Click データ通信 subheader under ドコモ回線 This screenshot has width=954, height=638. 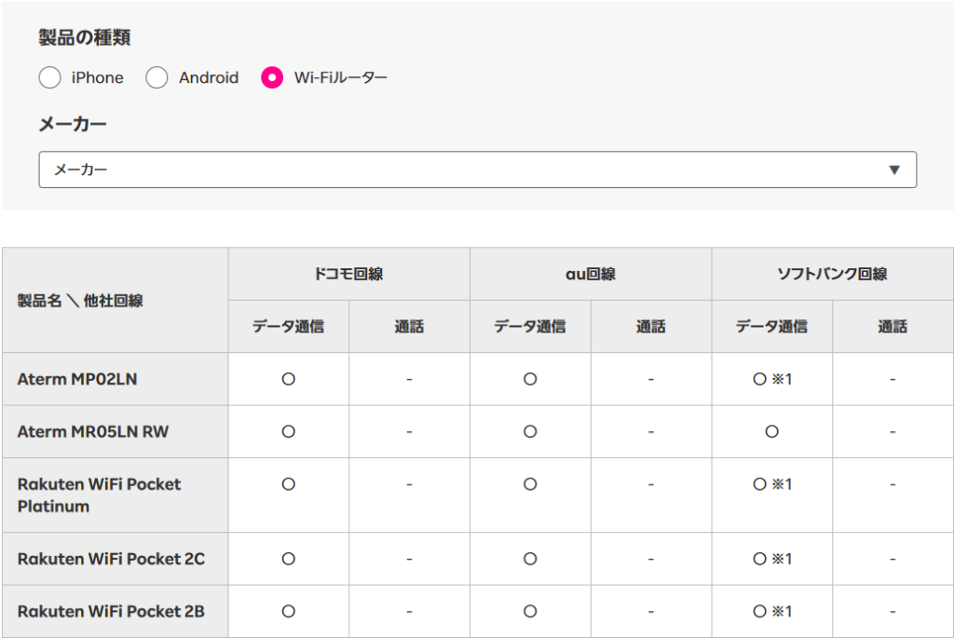tap(289, 327)
